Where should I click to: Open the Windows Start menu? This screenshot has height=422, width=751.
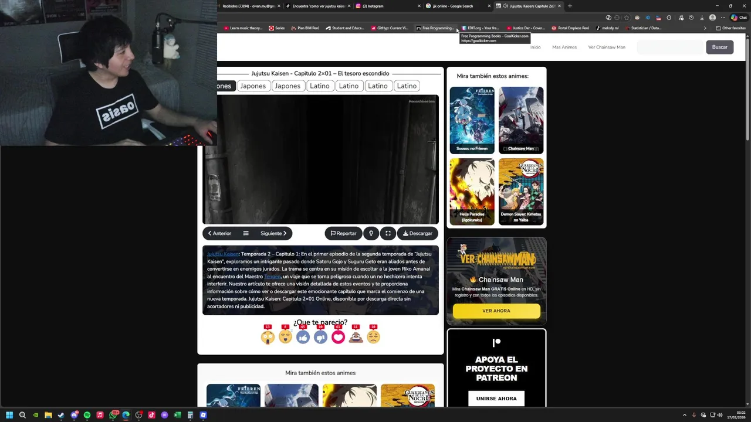point(9,415)
